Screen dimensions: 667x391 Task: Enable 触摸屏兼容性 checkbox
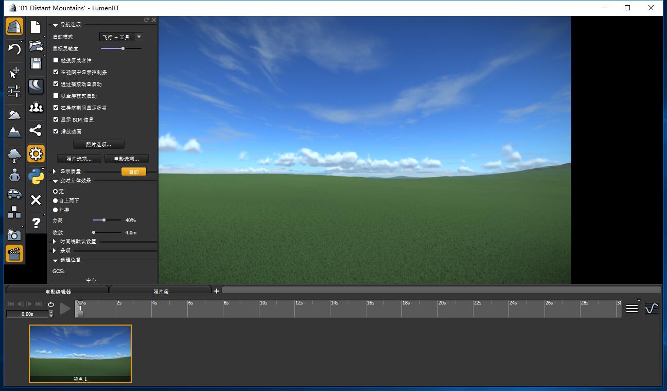click(56, 60)
